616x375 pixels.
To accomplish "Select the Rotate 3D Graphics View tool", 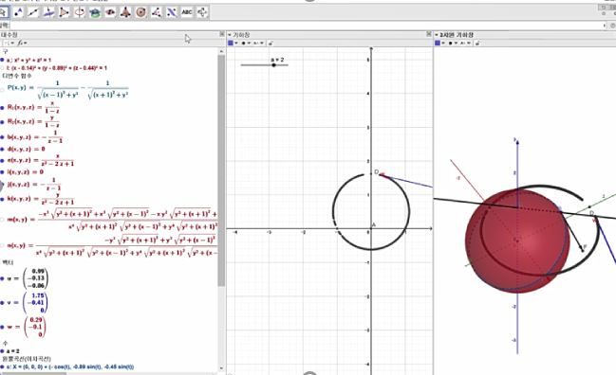I will [202, 12].
